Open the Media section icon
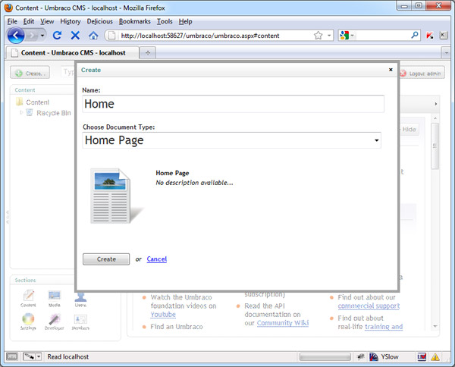The image size is (455, 367). 55,299
